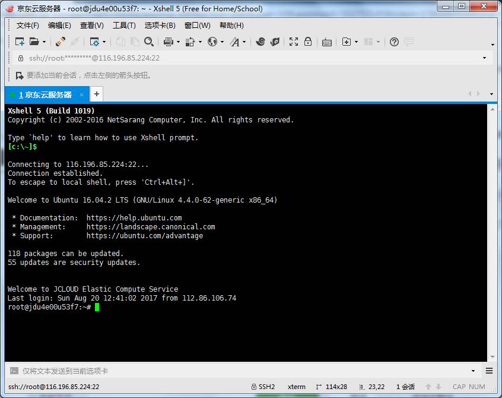502x398 pixels.
Task: Toggle full screen mode icon
Action: [294, 42]
